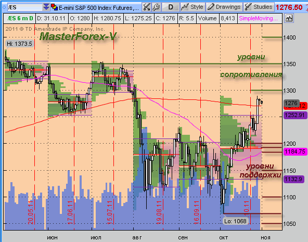Click the E-mini S&P 500 Index Futures title
This screenshot has width=308, height=242.
(99, 8)
